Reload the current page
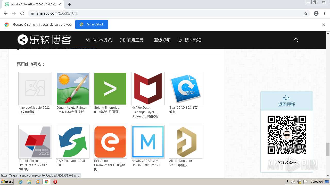Image resolution: width=330 pixels, height=185 pixels. 22,13
